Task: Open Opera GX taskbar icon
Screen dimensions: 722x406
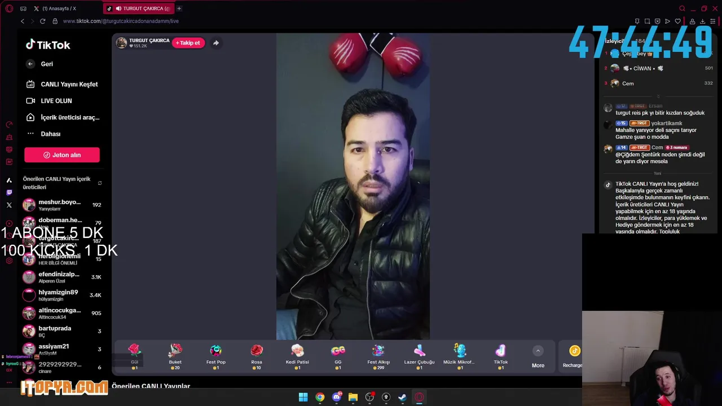Action: click(419, 397)
